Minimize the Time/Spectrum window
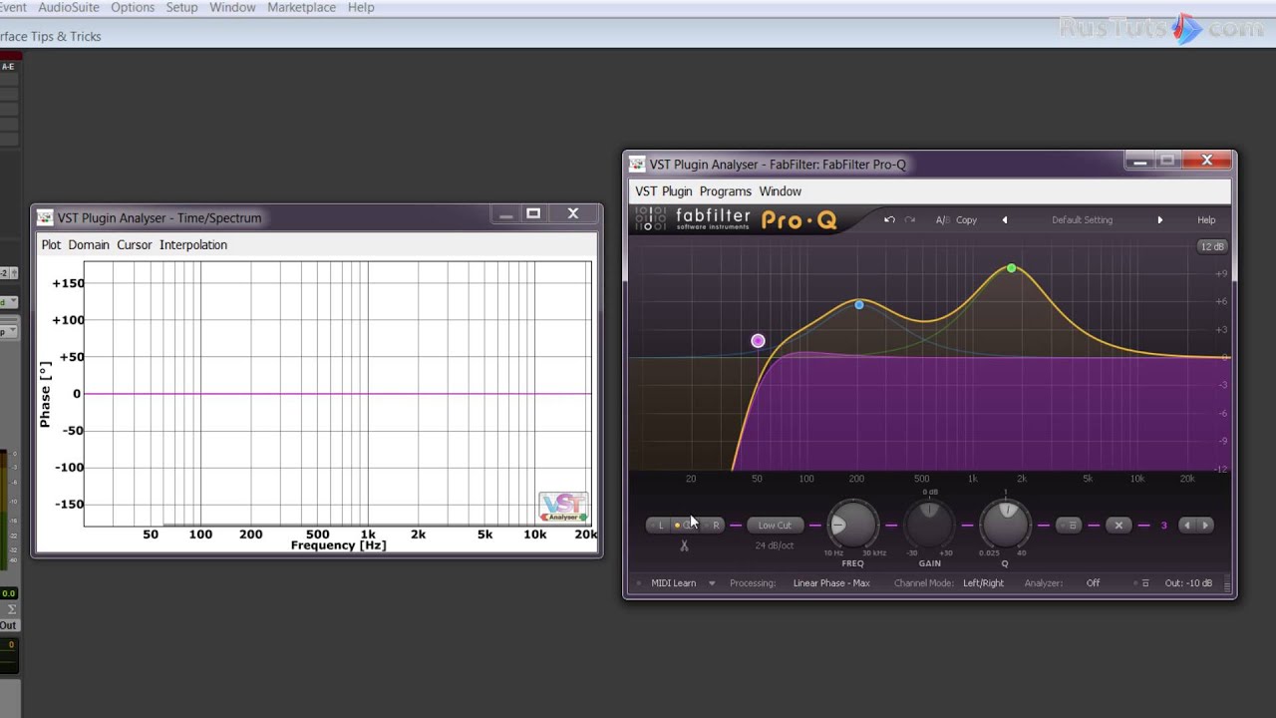This screenshot has width=1276, height=718. click(x=506, y=213)
